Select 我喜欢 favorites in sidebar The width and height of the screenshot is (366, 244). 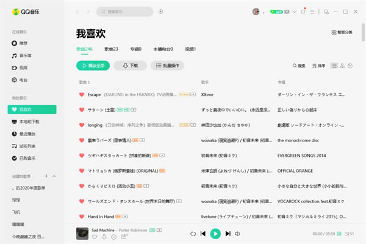tap(32, 110)
